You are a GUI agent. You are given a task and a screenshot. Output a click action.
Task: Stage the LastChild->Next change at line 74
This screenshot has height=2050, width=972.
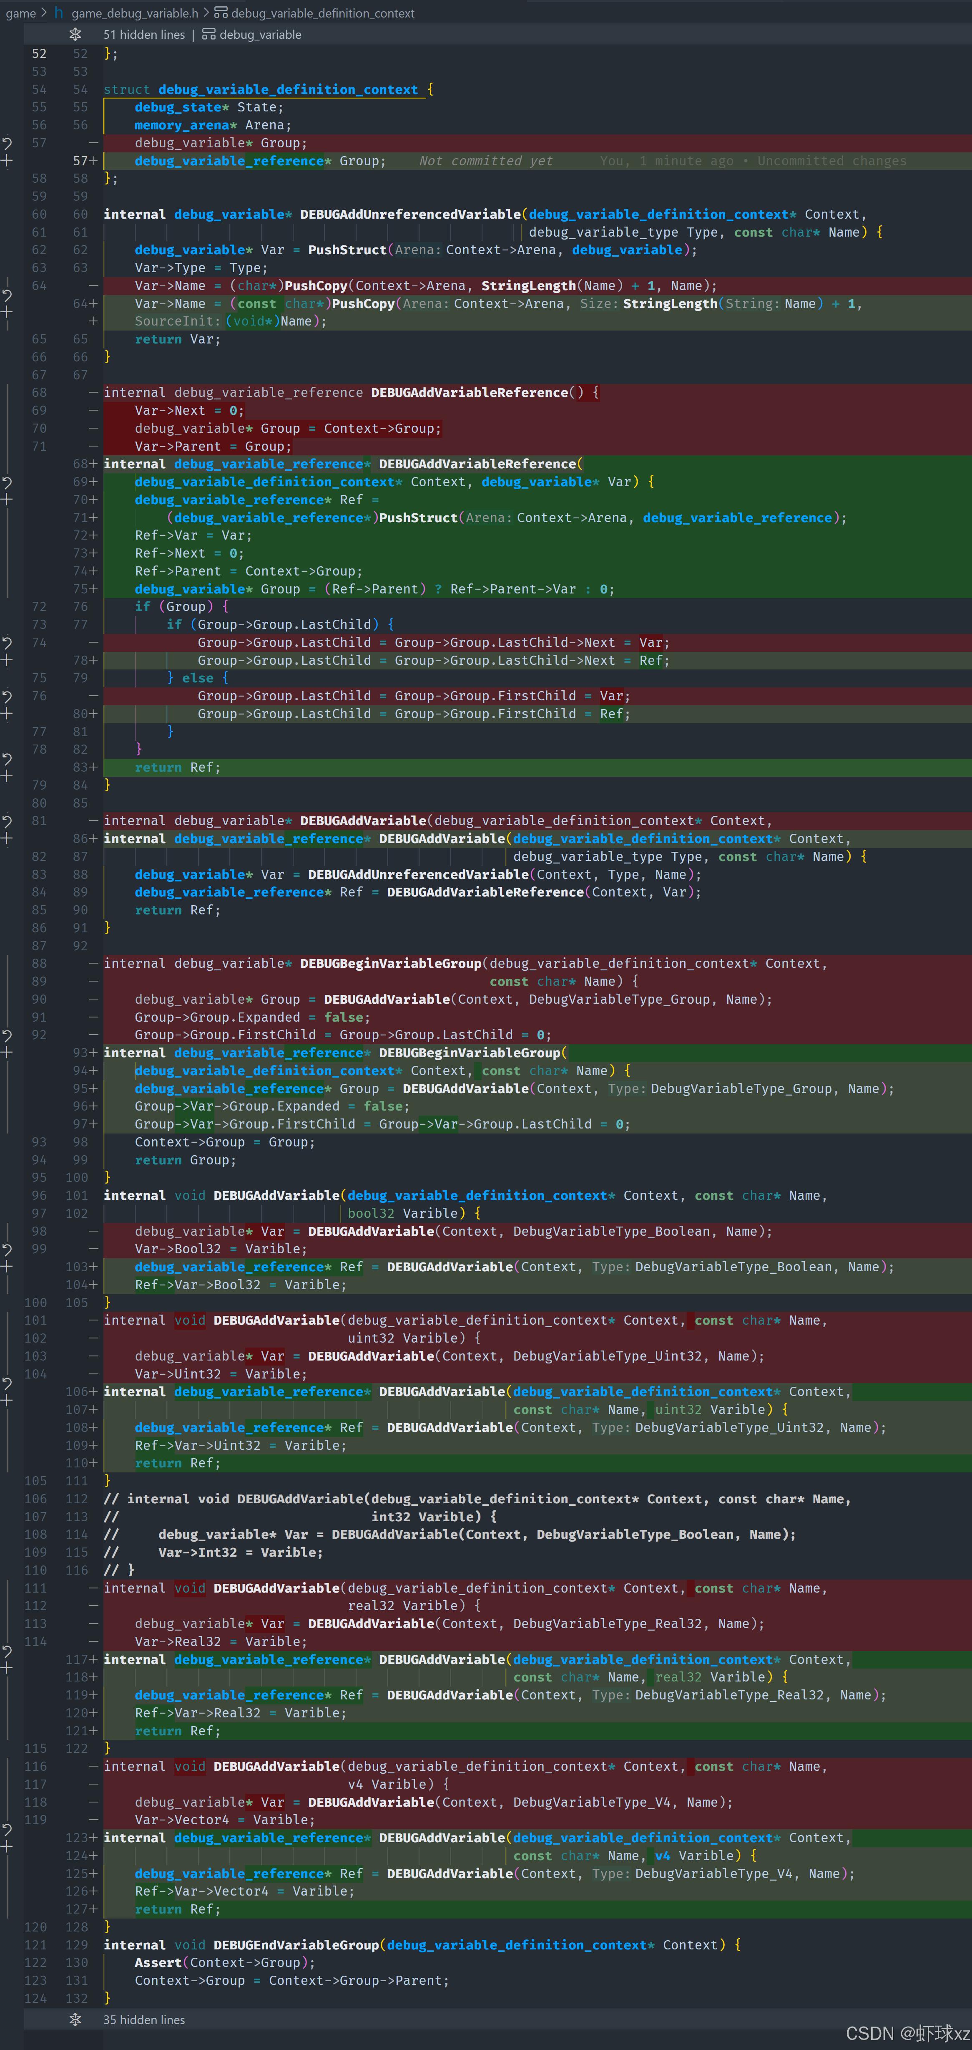tap(6, 660)
